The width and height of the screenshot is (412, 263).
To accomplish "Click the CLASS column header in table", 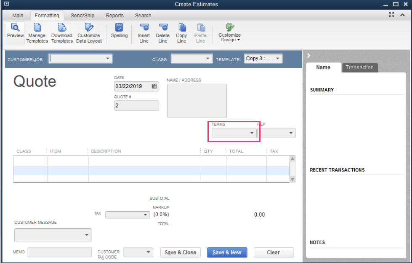I will 24,151.
